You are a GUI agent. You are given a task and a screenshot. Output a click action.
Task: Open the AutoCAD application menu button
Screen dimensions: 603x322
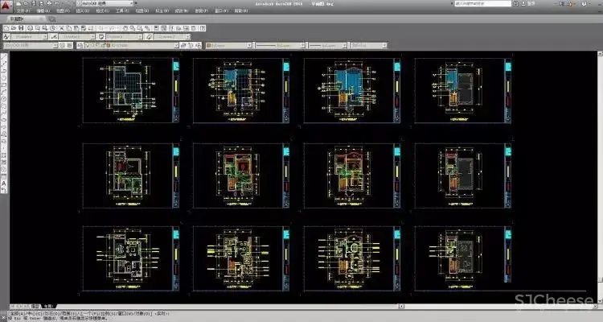coord(6,6)
